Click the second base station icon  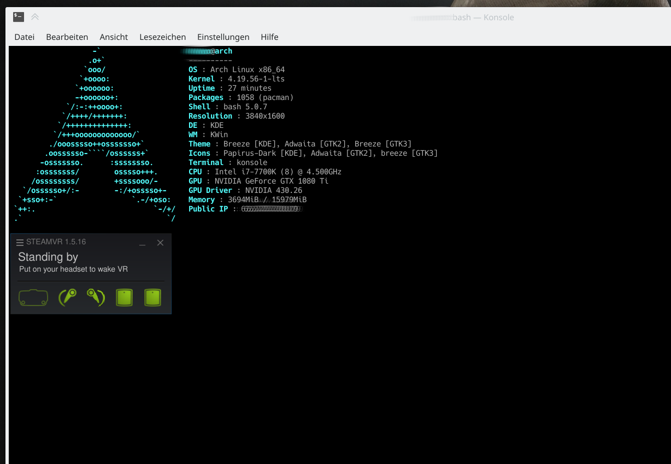click(x=152, y=298)
